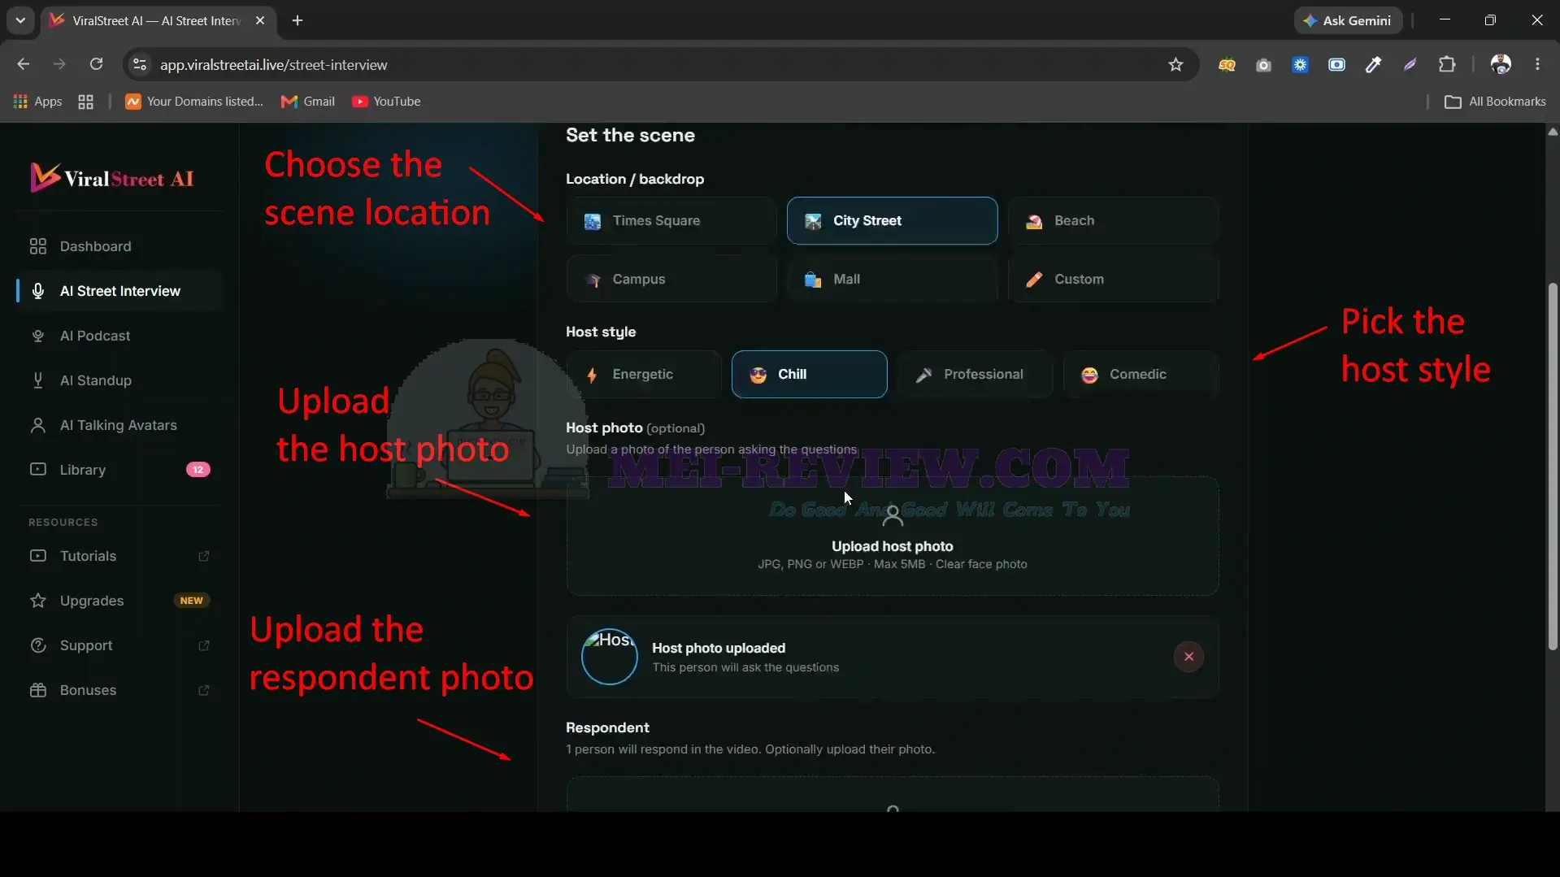Open the Dashboard sidebar item
The height and width of the screenshot is (877, 1560).
pos(119,246)
